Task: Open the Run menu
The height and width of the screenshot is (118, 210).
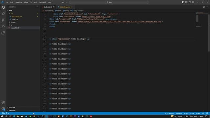Action: [x=36, y=2]
